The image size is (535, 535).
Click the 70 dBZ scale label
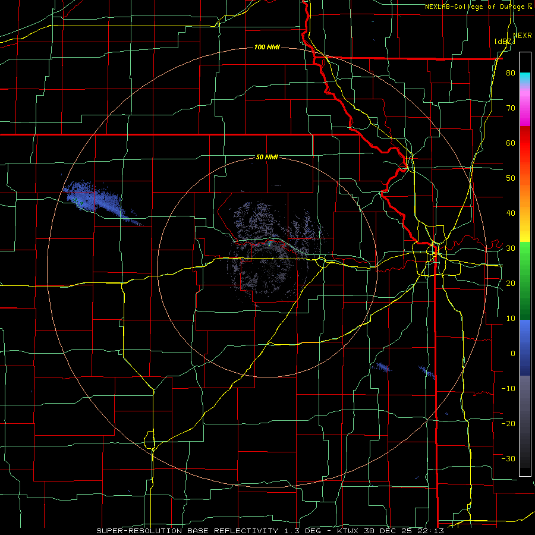[511, 108]
